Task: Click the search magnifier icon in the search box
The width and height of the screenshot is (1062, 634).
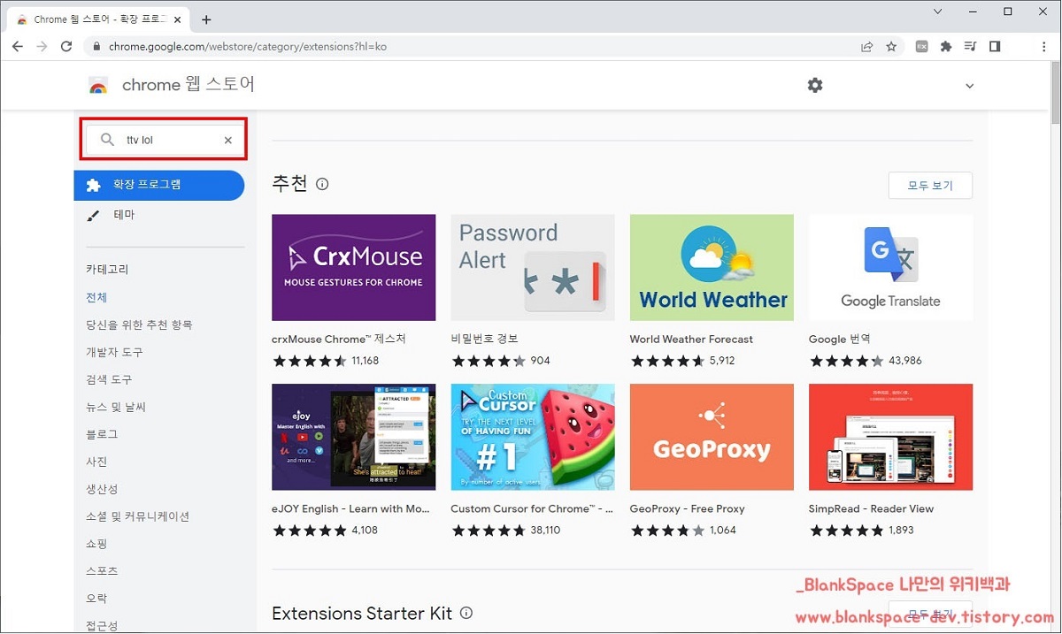Action: pyautogui.click(x=107, y=140)
